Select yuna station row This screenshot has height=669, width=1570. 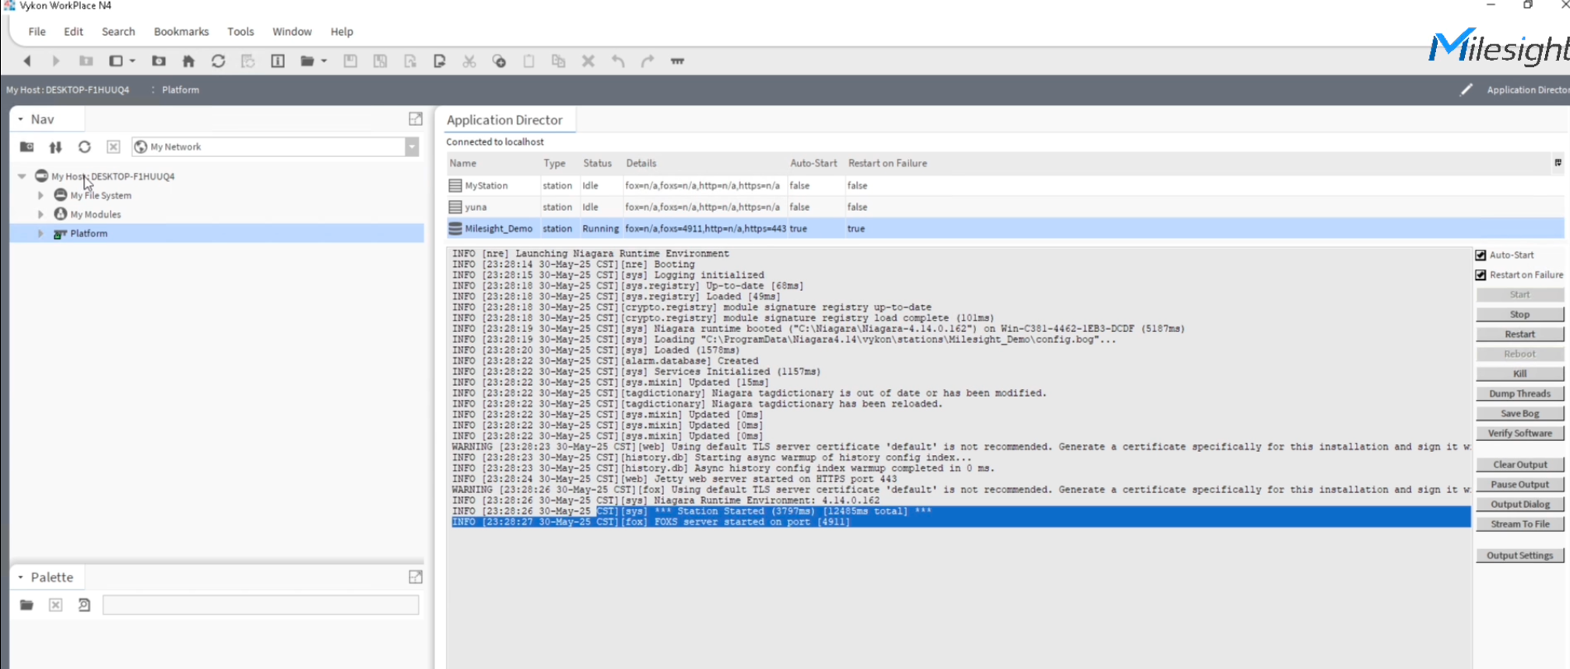click(1005, 207)
